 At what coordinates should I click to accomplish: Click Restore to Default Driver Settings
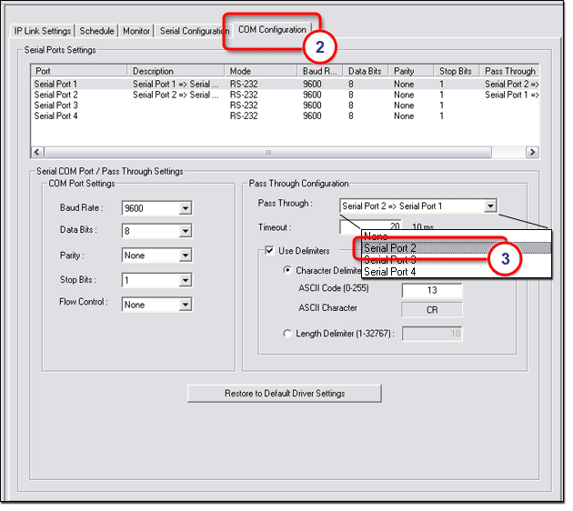tap(285, 394)
